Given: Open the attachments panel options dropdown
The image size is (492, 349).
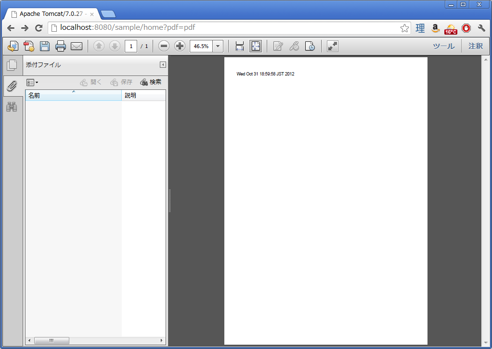Looking at the screenshot, I should pyautogui.click(x=32, y=83).
